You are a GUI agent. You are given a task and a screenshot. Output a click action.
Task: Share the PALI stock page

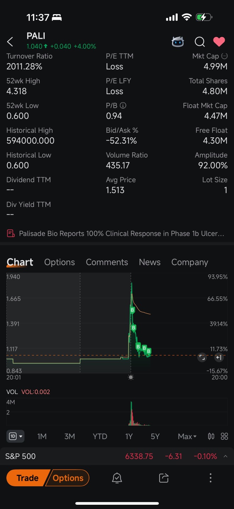coord(163,478)
